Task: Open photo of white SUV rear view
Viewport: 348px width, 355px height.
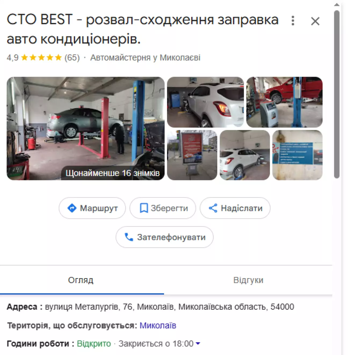Action: point(205,102)
